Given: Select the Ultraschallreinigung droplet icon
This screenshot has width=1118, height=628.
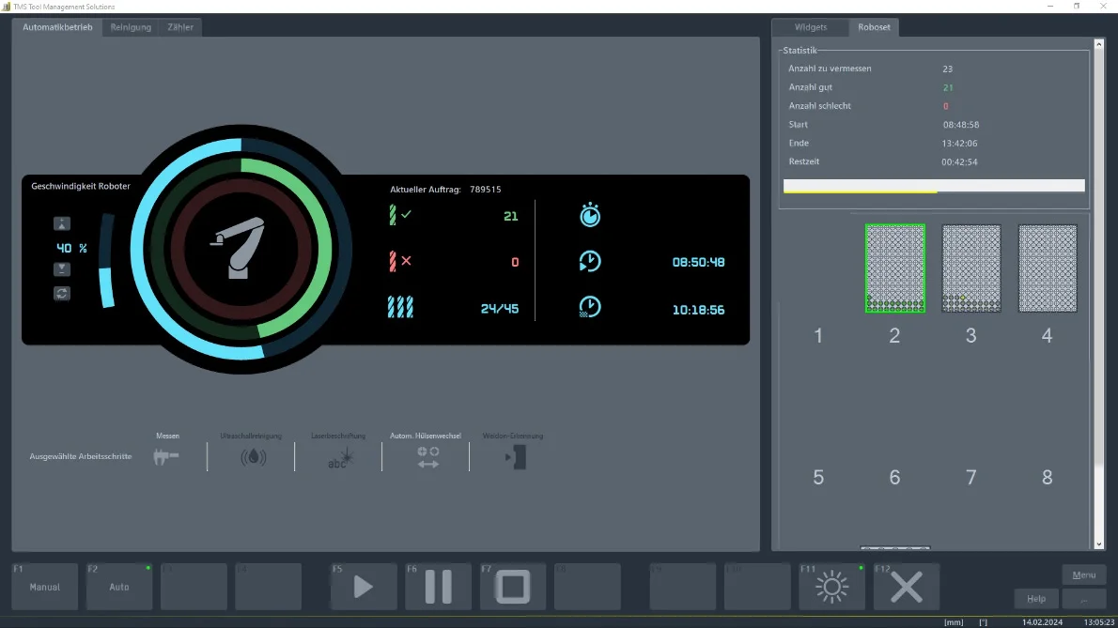Looking at the screenshot, I should pyautogui.click(x=253, y=457).
